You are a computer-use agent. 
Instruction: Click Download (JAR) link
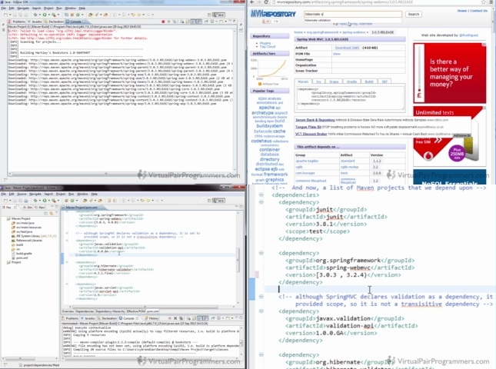pyautogui.click(x=347, y=48)
